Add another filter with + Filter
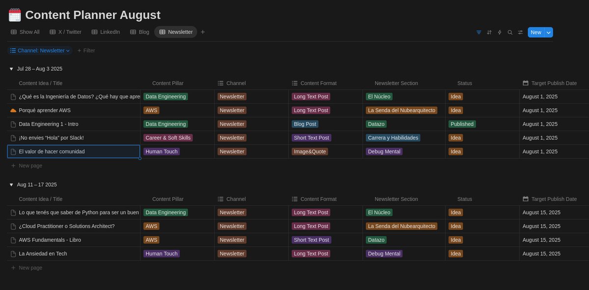Screen dimensions: 589x290 point(86,51)
